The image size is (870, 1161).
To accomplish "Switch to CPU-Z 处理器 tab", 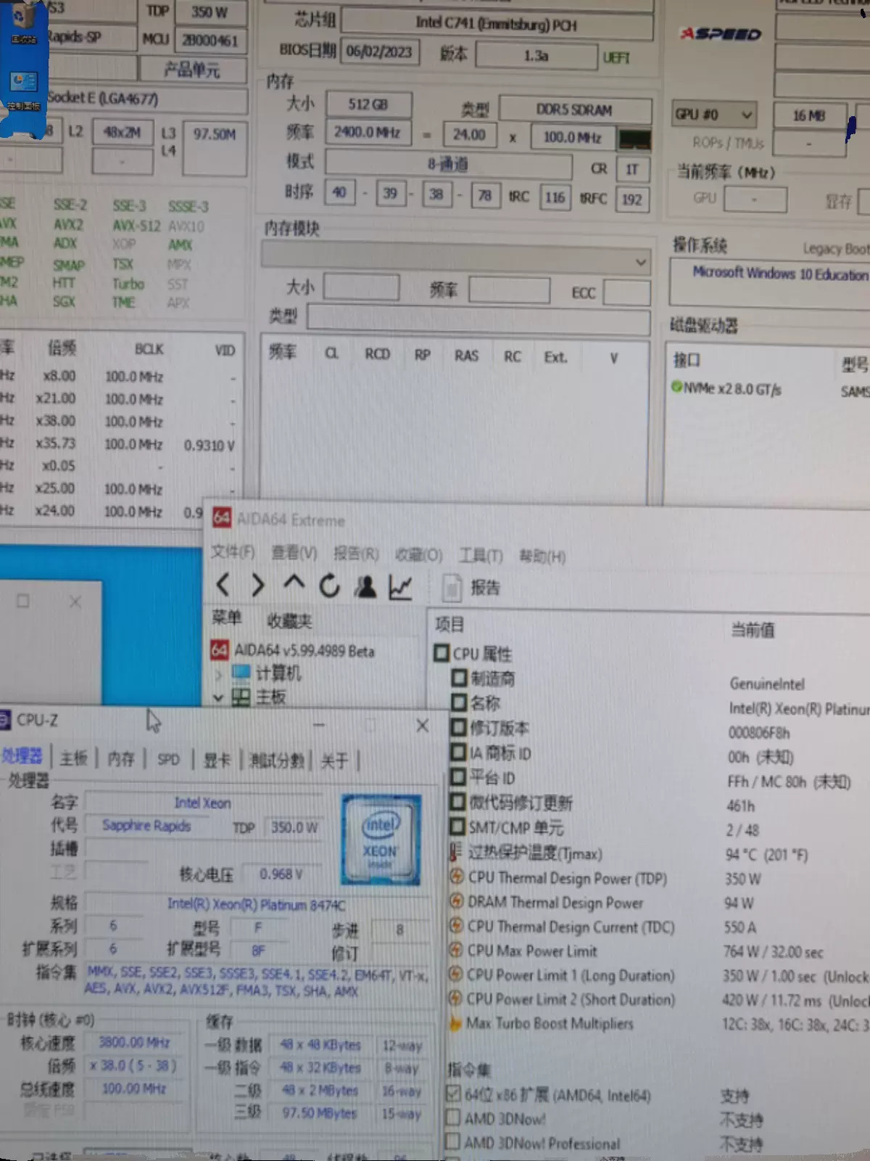I will [22, 756].
